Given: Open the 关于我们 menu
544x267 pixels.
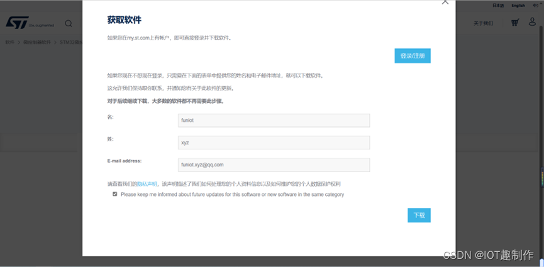Looking at the screenshot, I should (x=483, y=23).
